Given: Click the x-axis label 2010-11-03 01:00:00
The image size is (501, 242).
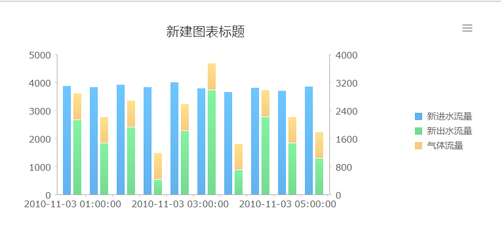Looking at the screenshot, I should click(73, 204).
